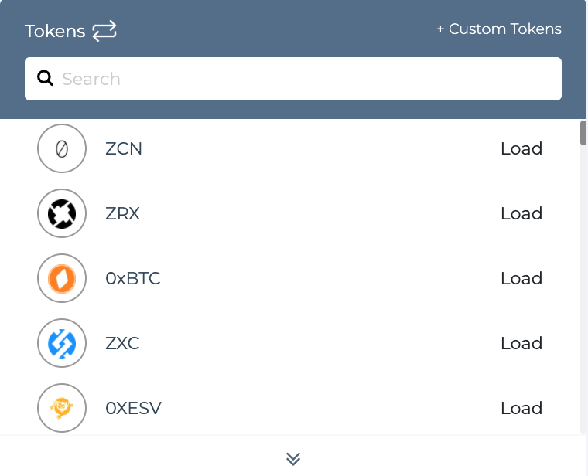Screen dimensions: 588x476
Task: Click the magnifying glass search icon
Action: pyautogui.click(x=45, y=78)
